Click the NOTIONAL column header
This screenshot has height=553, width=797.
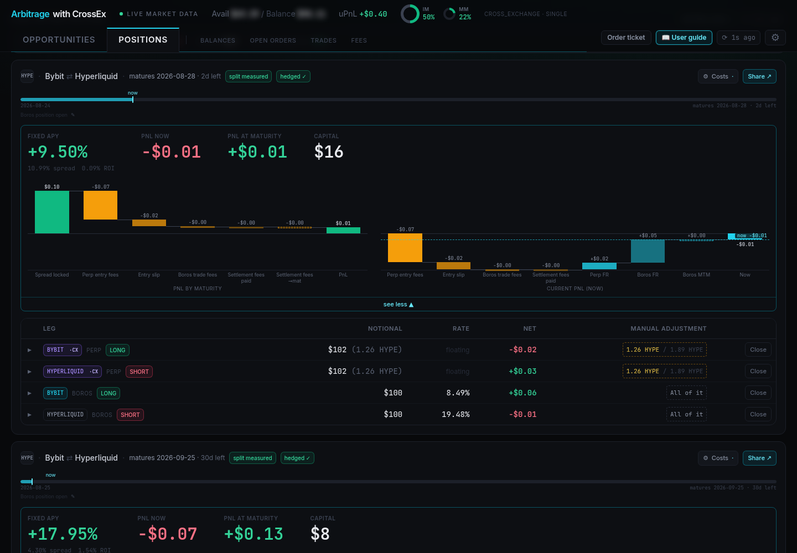[x=385, y=328]
